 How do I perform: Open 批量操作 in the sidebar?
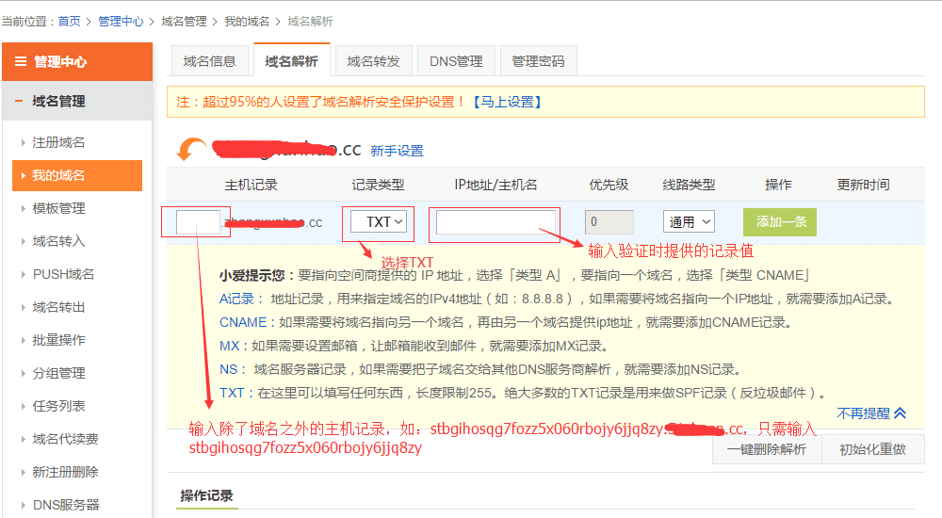pos(58,340)
